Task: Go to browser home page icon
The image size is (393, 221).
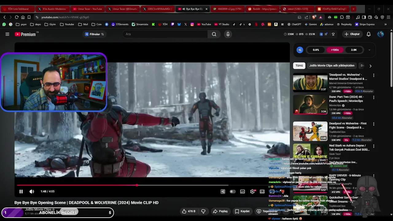Action: [x=23, y=17]
